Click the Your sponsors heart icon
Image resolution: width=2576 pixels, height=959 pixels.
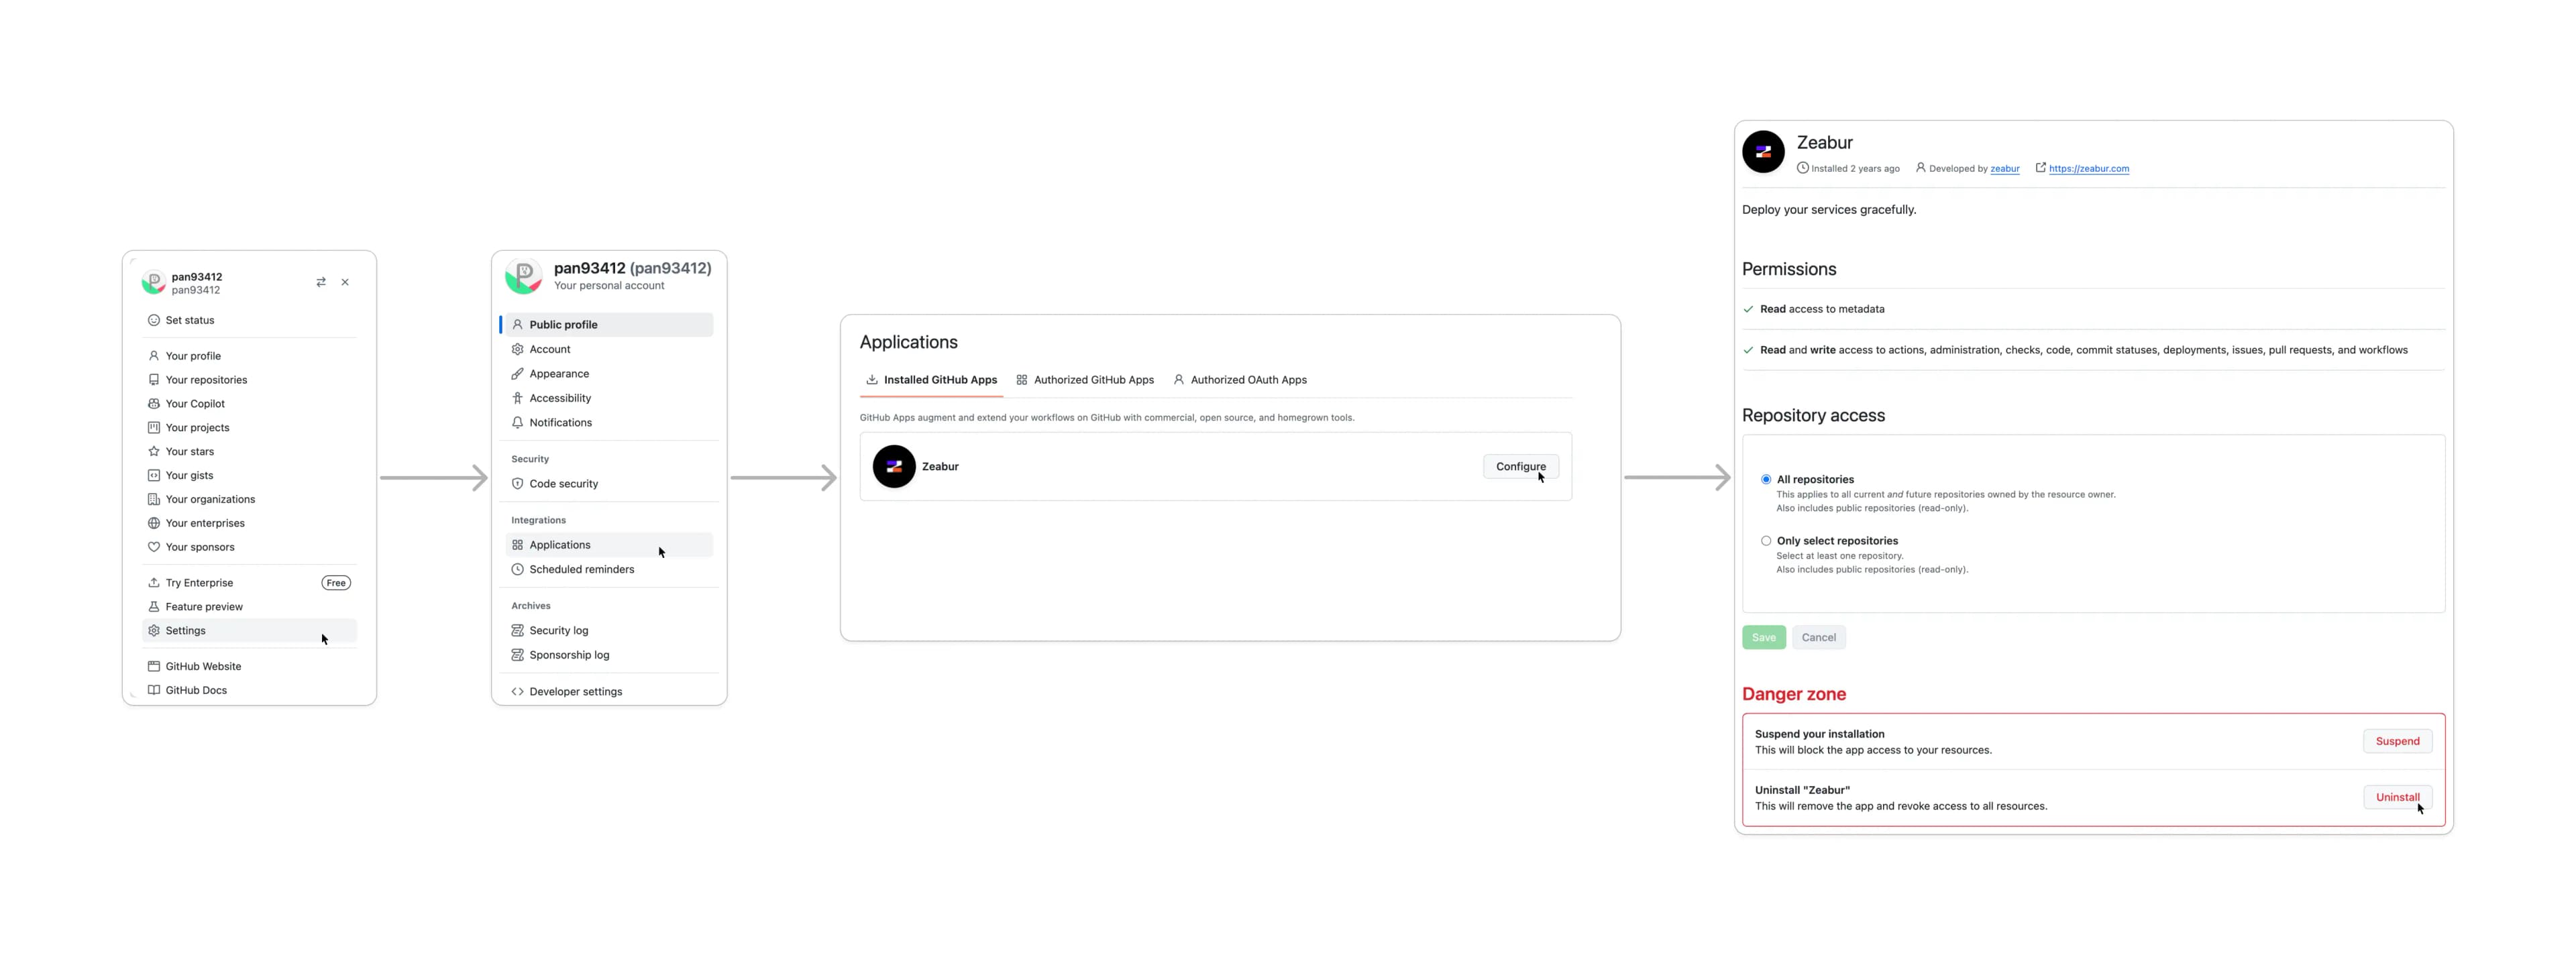tap(154, 547)
